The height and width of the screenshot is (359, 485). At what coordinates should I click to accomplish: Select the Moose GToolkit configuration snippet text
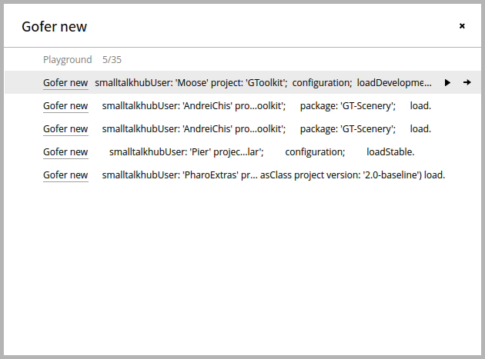click(x=263, y=83)
